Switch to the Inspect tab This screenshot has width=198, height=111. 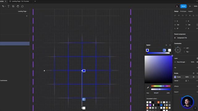(x=190, y=11)
